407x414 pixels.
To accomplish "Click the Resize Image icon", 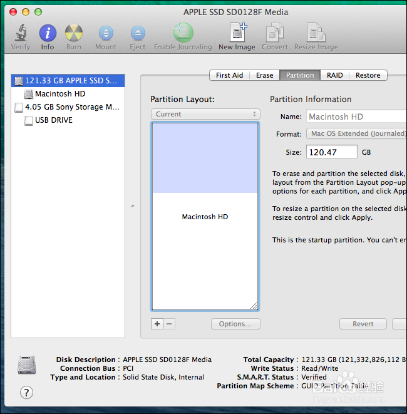I will pyautogui.click(x=316, y=33).
